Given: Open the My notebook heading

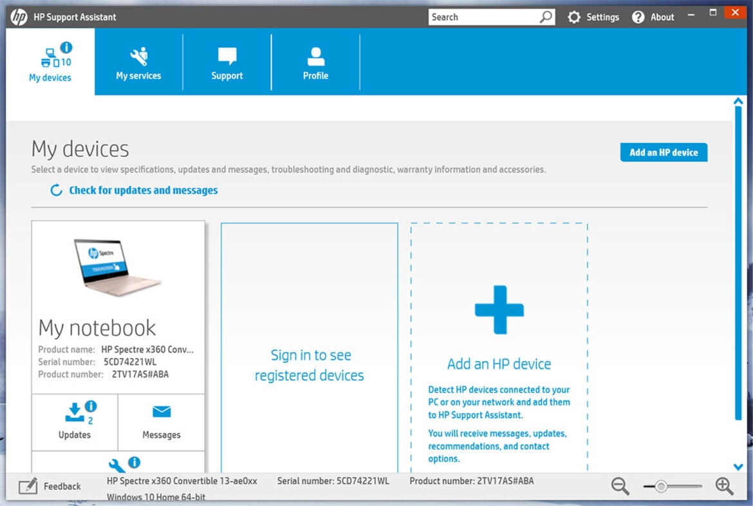Looking at the screenshot, I should coord(97,328).
